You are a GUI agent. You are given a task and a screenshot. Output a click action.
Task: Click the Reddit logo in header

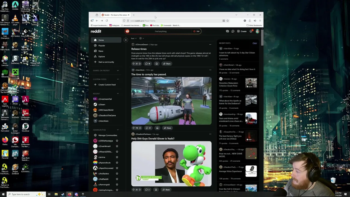click(96, 31)
